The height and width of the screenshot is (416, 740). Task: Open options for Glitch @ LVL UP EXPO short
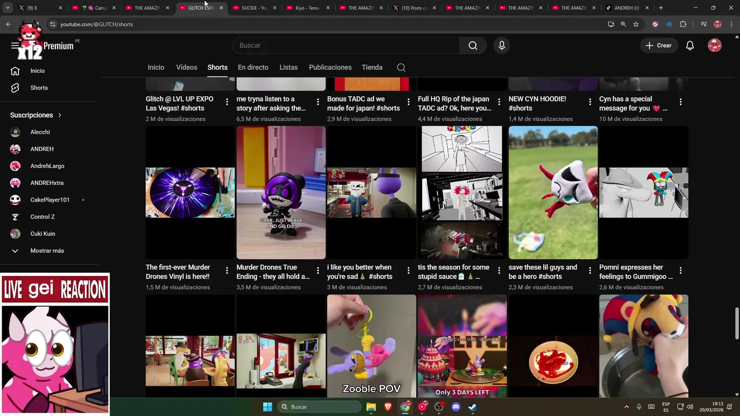pyautogui.click(x=227, y=102)
